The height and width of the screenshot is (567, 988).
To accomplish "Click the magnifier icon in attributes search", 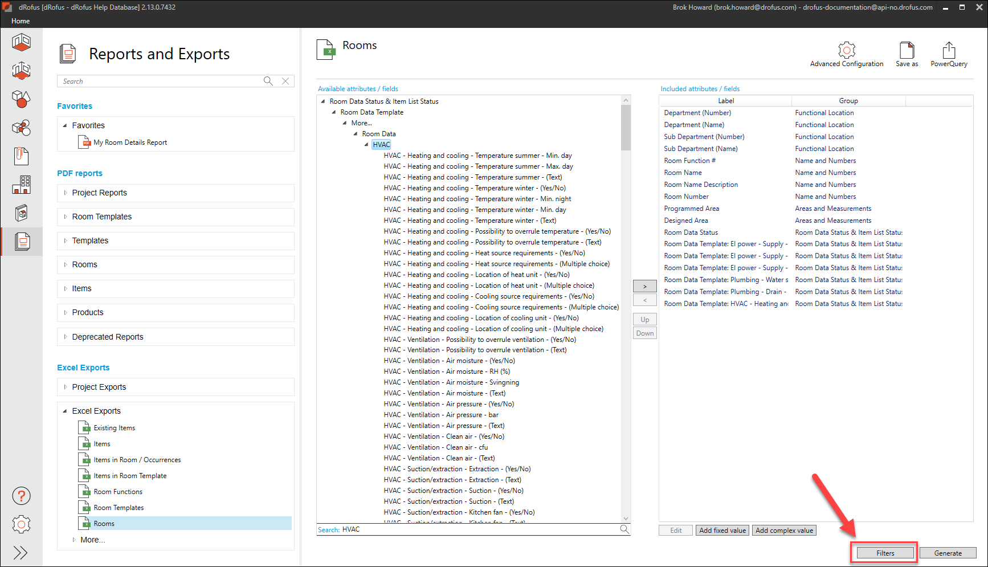I will coord(624,529).
